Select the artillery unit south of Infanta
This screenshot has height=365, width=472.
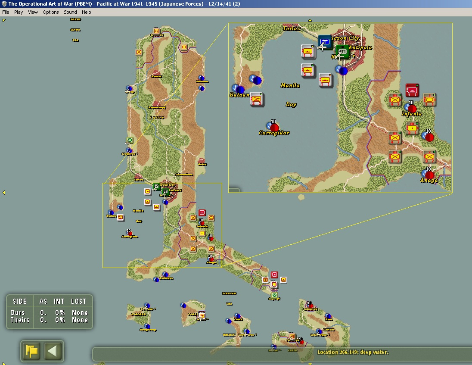[x=412, y=128]
